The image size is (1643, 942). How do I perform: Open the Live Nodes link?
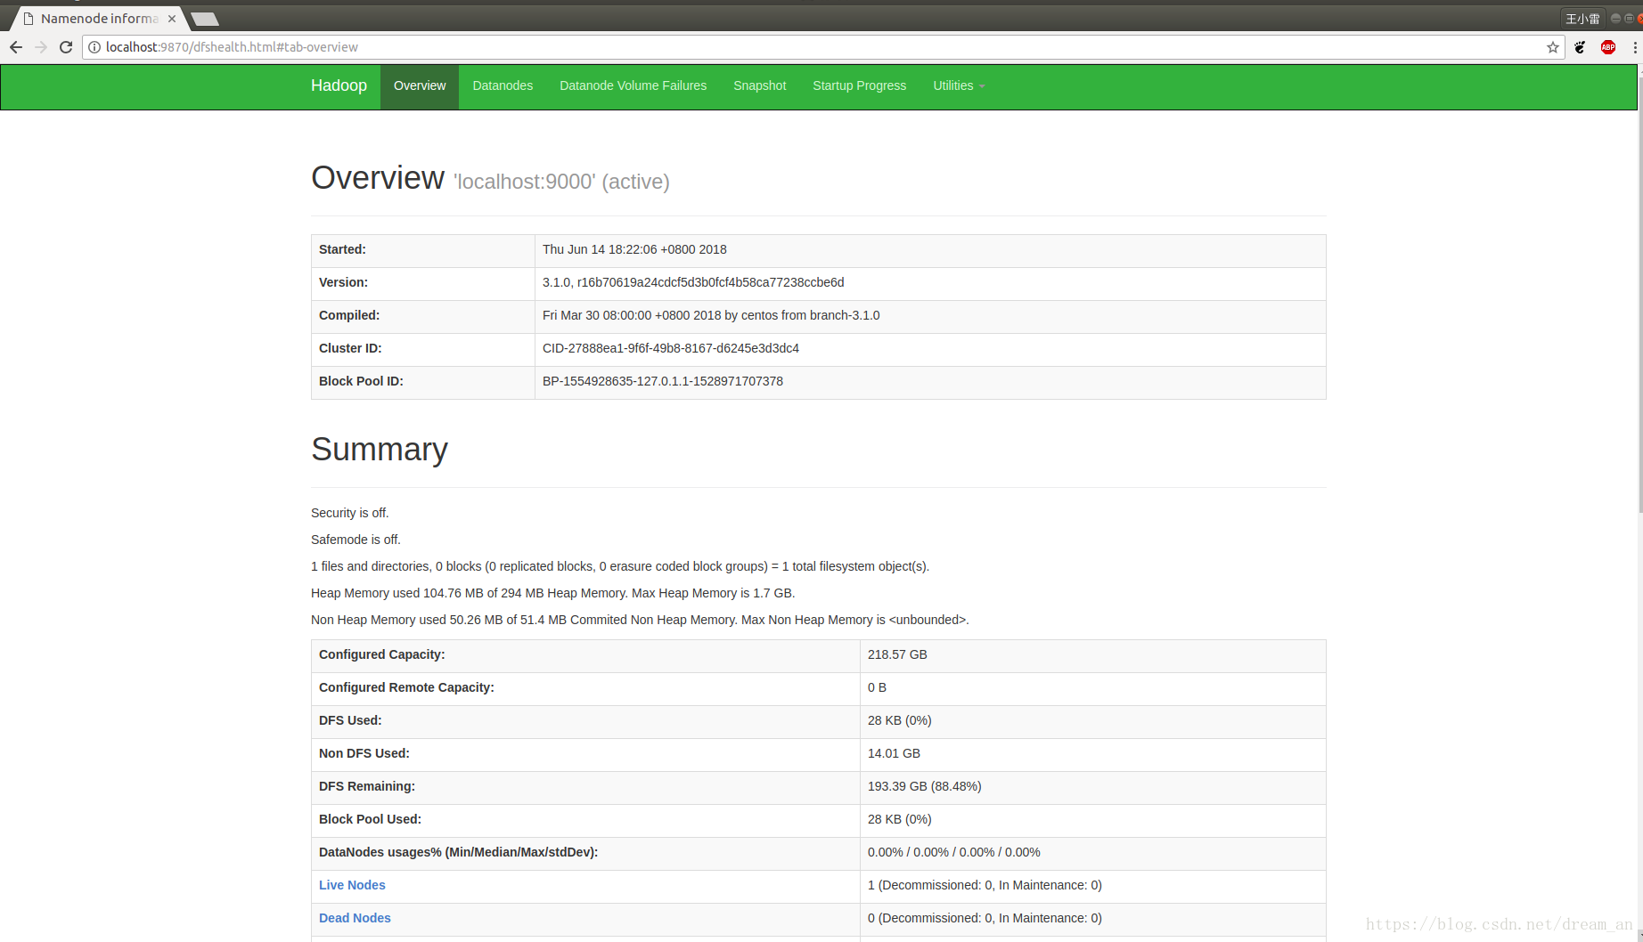click(352, 885)
